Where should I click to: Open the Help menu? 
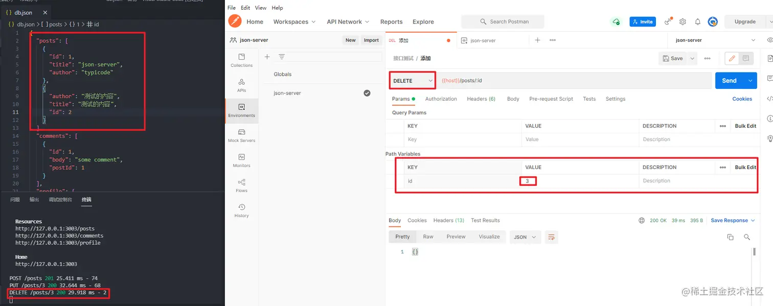pos(277,8)
